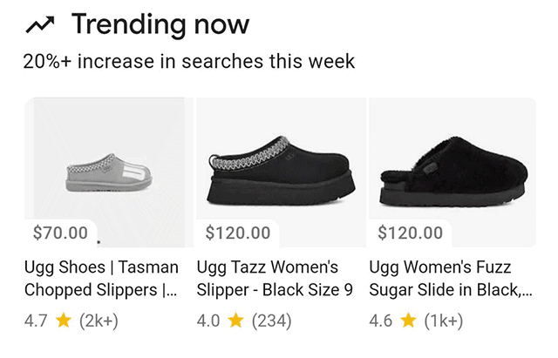
Task: Click the 4.7 rating number
Action: [36, 321]
